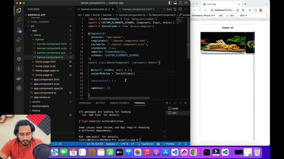
Task: Collapse the banner folder in explorer
Action: coord(49,39)
